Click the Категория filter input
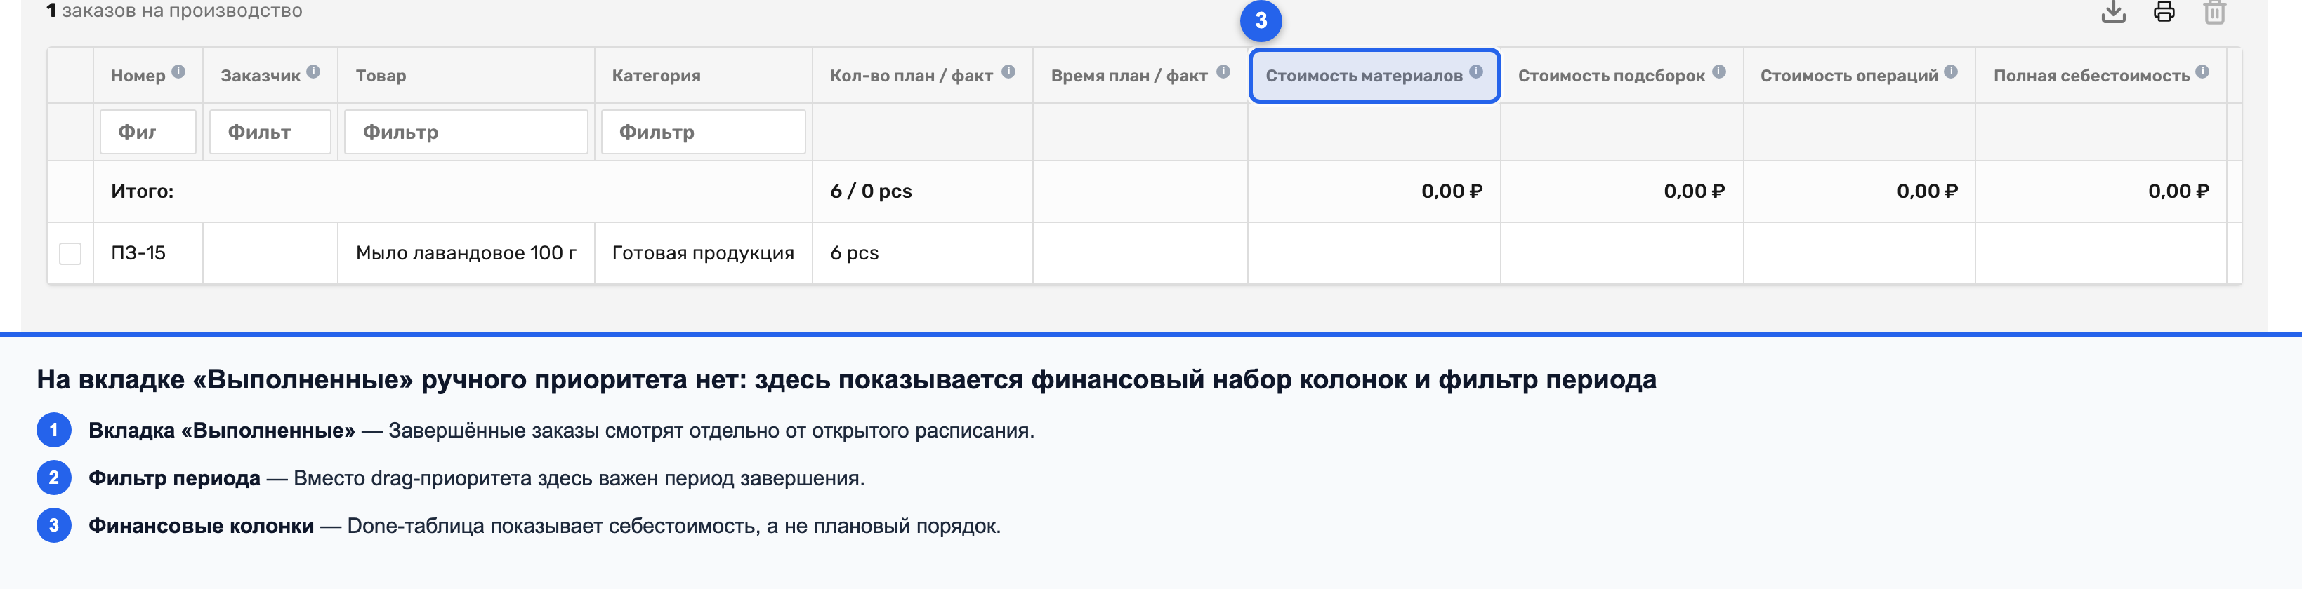The image size is (2302, 589). pyautogui.click(x=703, y=132)
